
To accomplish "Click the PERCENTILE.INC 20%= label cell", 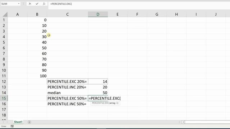I will (68, 87).
